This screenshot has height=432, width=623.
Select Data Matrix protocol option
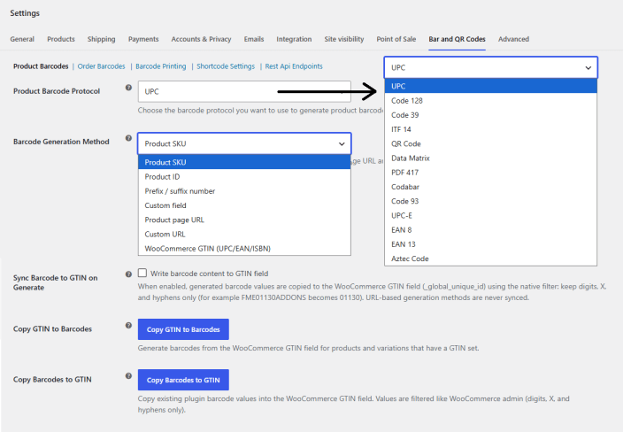490,158
